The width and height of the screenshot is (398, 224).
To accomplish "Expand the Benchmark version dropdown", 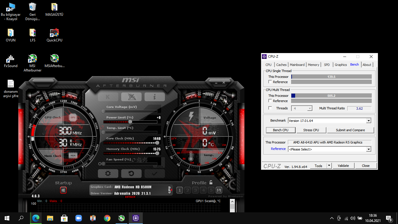I will tap(369, 120).
